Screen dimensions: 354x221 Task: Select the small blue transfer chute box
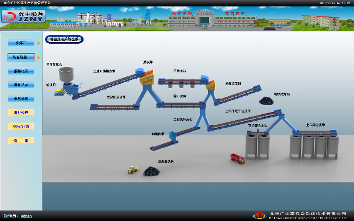[x=172, y=136]
